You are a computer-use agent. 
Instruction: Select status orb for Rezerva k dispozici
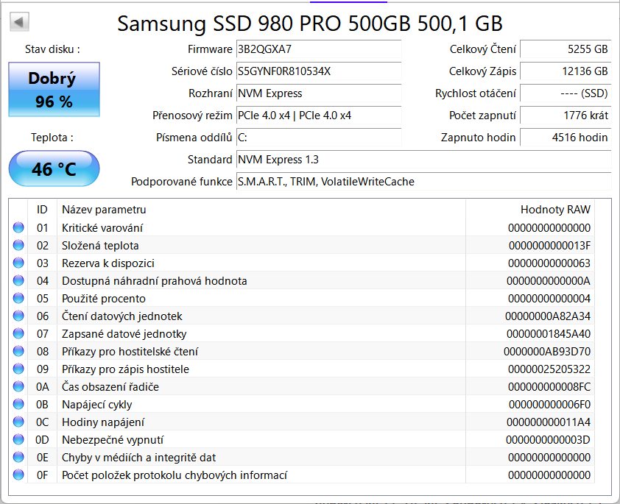(x=18, y=263)
